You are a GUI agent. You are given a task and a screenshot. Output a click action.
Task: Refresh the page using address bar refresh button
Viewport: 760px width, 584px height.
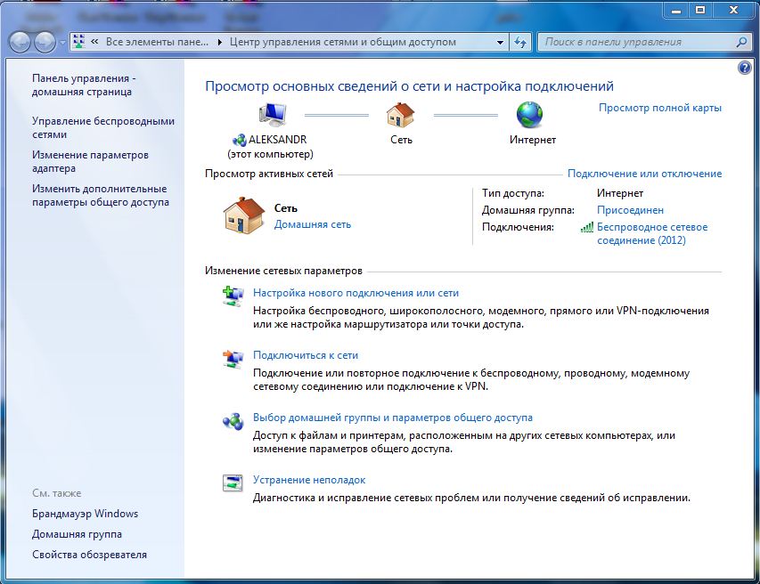(521, 42)
